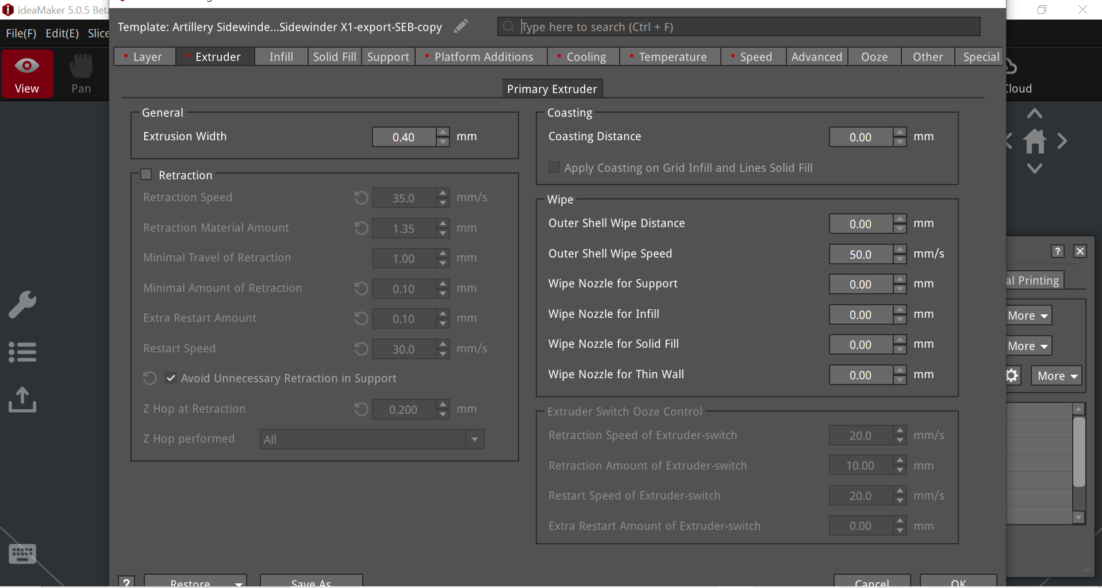Reset Z Hop at Retraction value
This screenshot has height=588, width=1102.
coord(361,409)
